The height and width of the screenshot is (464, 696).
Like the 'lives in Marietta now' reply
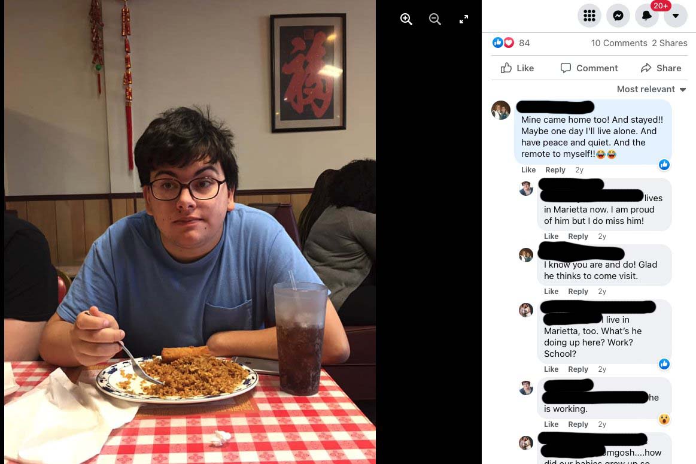coord(551,236)
